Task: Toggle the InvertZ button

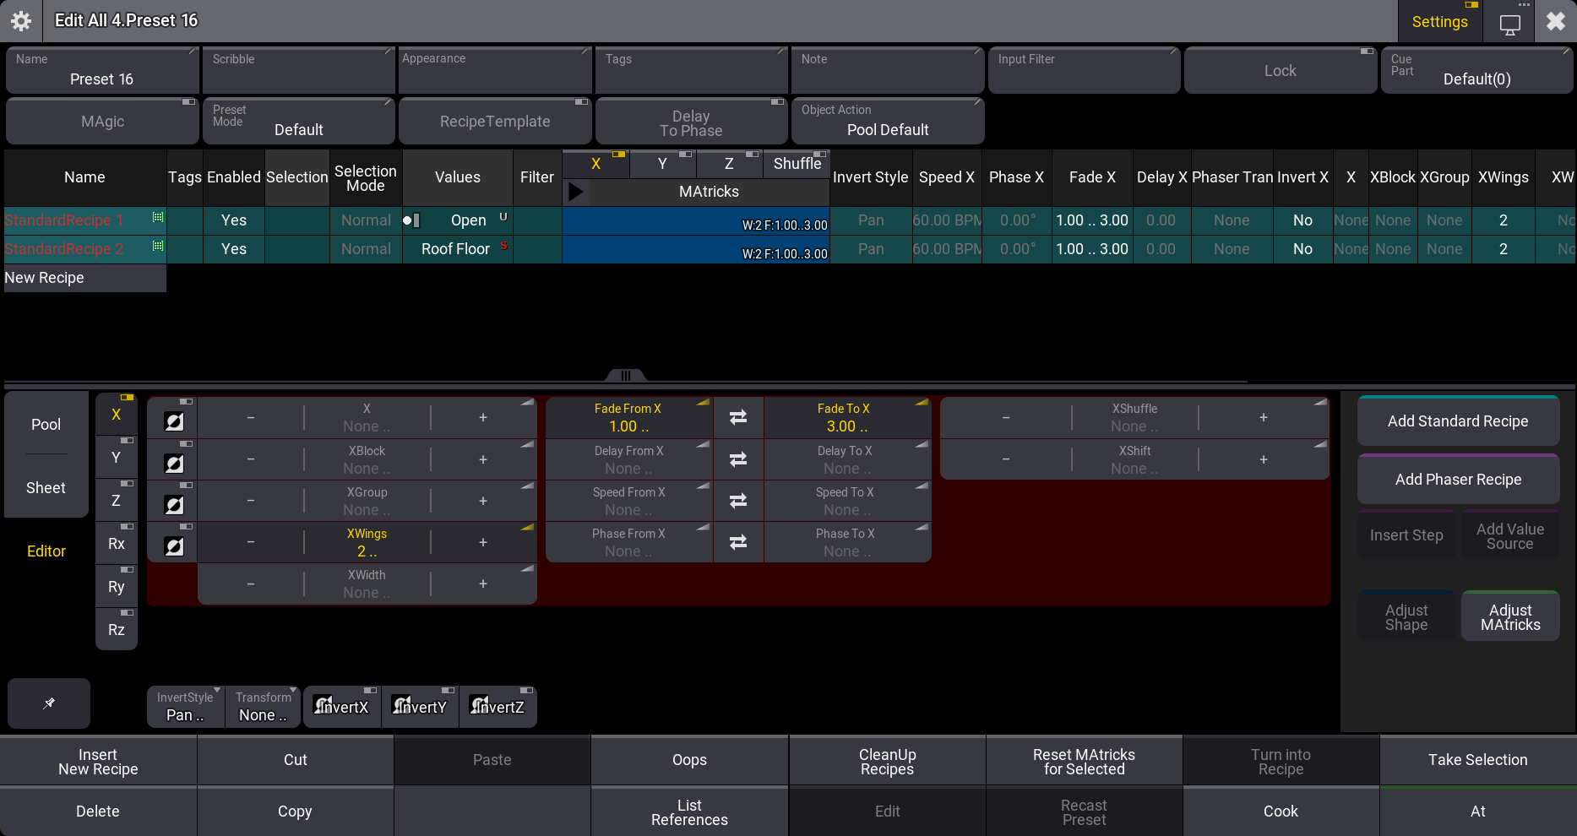Action: (x=498, y=707)
